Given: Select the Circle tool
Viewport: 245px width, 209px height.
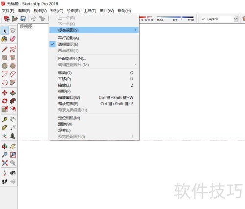Looking at the screenshot, I should tap(5, 66).
